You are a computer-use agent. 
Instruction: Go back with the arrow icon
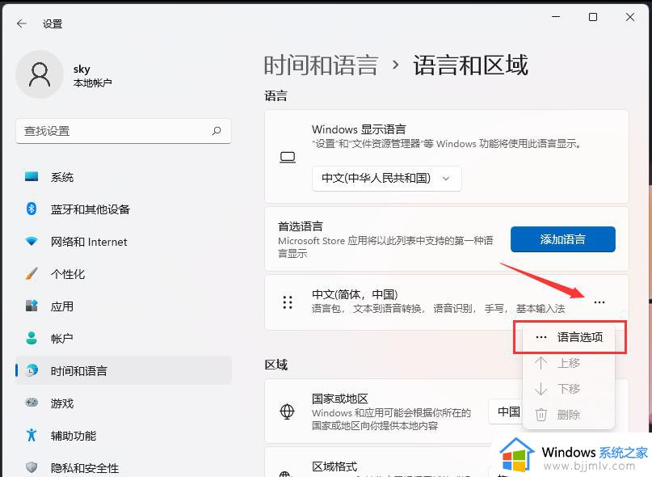click(x=22, y=23)
